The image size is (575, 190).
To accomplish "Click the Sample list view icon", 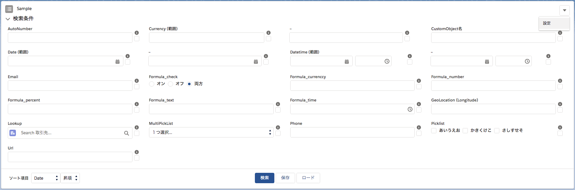I will 9,9.
